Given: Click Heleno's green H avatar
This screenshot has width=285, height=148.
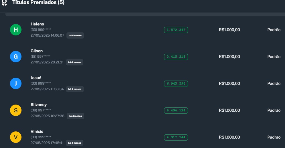Looking at the screenshot, I should coord(16,30).
